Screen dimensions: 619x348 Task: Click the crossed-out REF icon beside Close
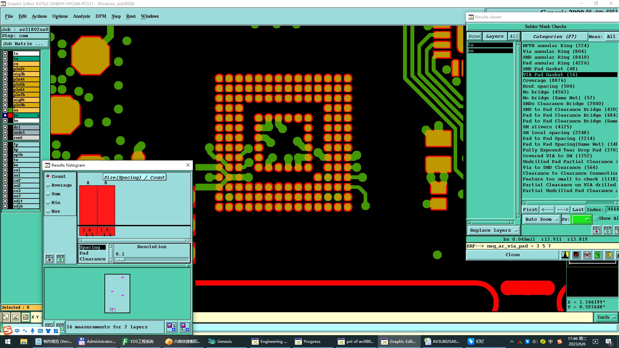[x=587, y=255]
